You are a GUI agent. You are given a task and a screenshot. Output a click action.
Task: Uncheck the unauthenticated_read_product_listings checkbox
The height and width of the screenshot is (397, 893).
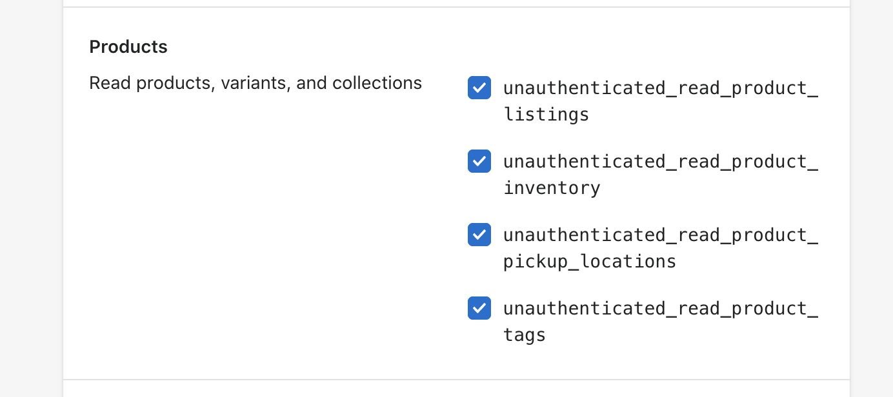479,88
